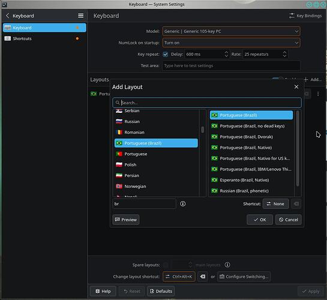Toggle the Key repeat checkbox
The width and height of the screenshot is (327, 300).
[x=166, y=55]
